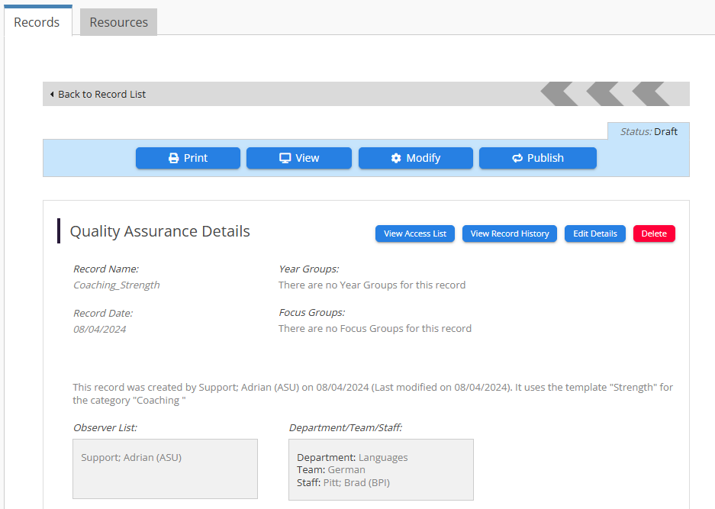The image size is (715, 509).
Task: Open the Resources tab
Action: click(118, 22)
